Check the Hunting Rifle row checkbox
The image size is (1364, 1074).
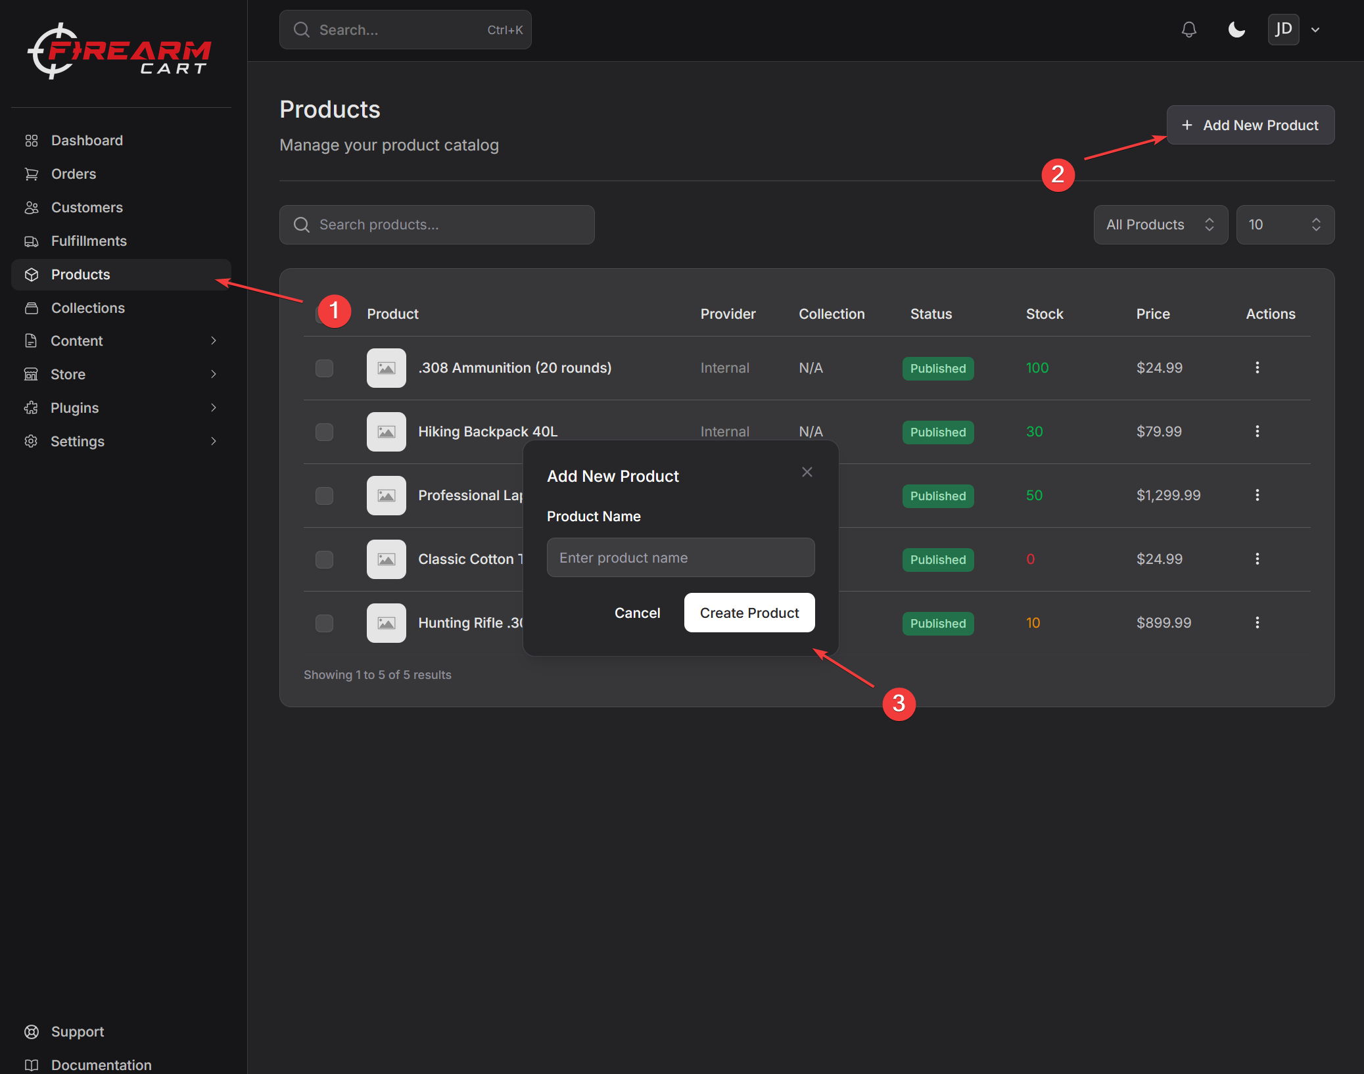325,623
